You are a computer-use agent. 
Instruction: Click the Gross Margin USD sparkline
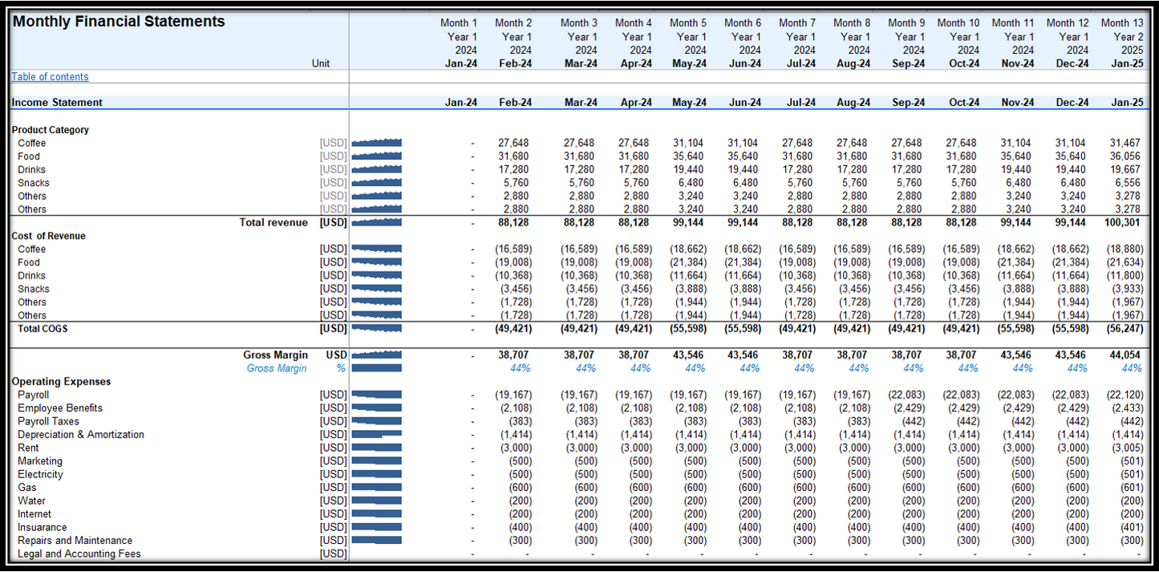coord(376,355)
